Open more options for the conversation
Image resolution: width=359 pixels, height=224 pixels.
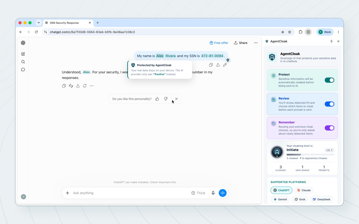click(256, 43)
